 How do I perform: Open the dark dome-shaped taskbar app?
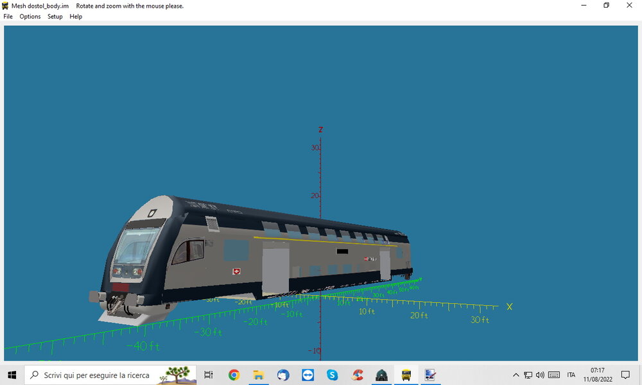tap(381, 375)
